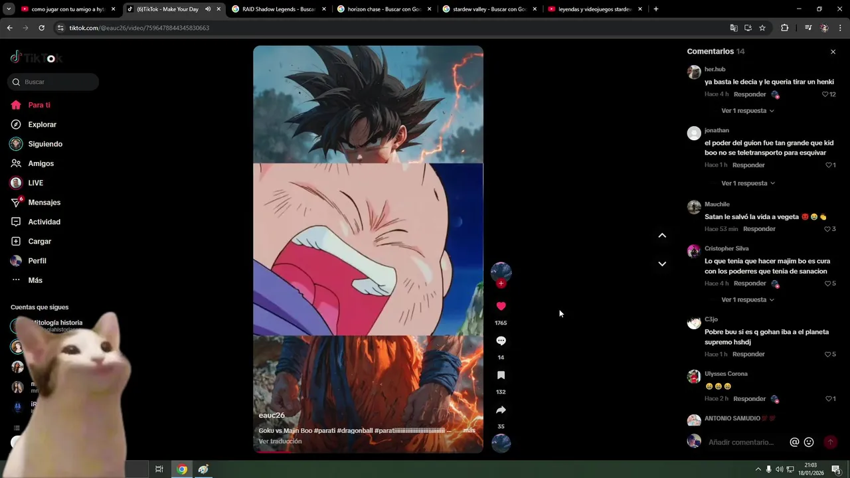Switch to the RAID Shadow Legends tab
Screen dimensions: 850x478
click(x=279, y=9)
